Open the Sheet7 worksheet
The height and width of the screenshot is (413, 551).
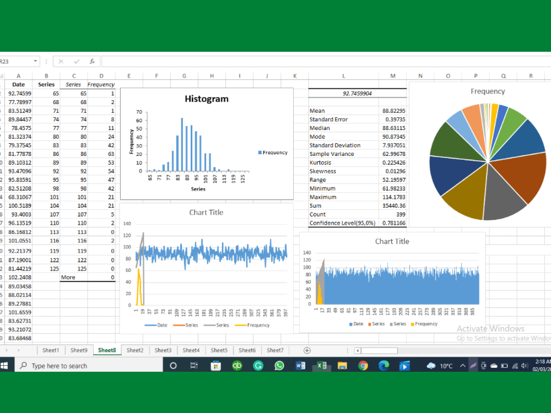275,350
